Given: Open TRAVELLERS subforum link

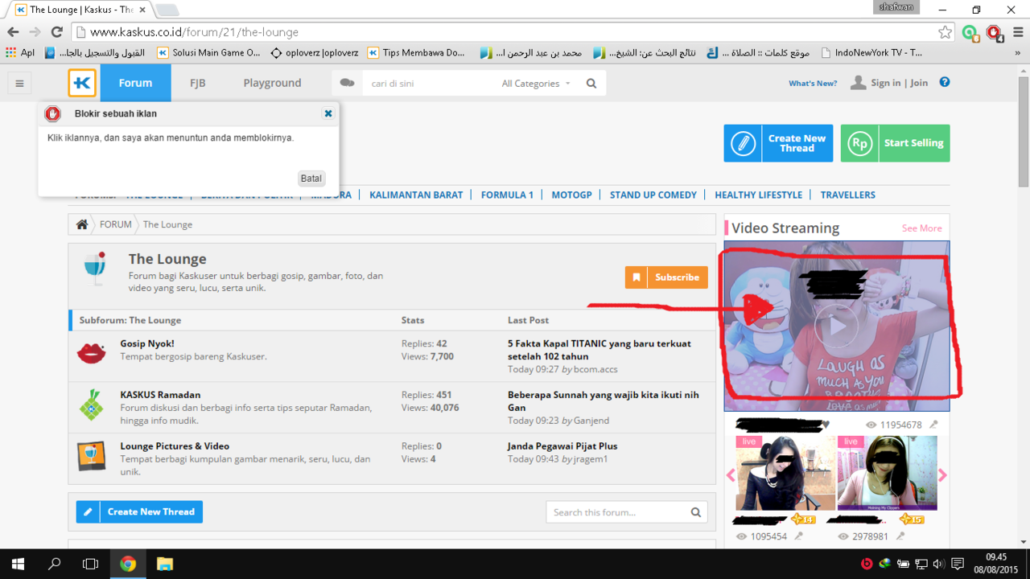Looking at the screenshot, I should coord(847,195).
